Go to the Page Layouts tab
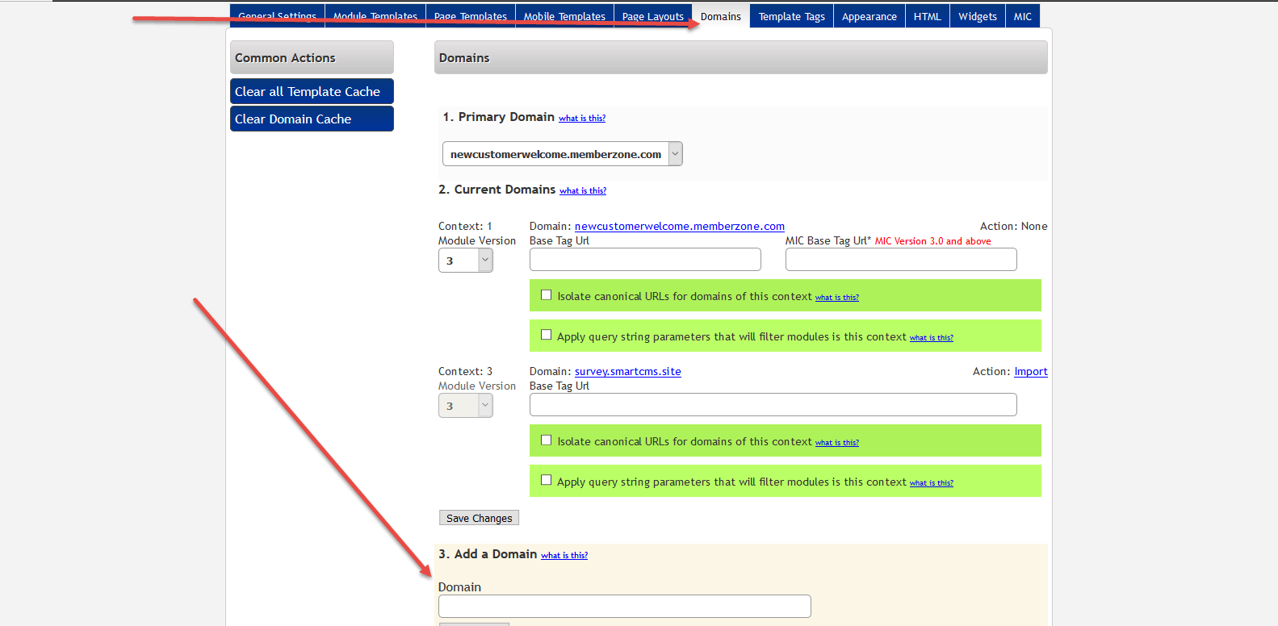Image resolution: width=1278 pixels, height=626 pixels. 652,16
